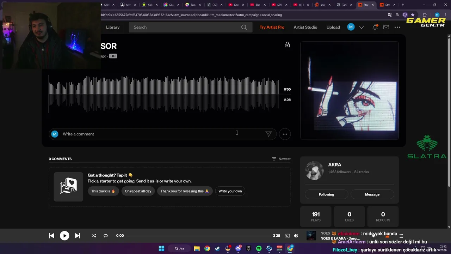Toggle repeat in the player bar
Image resolution: width=451 pixels, height=254 pixels.
(x=106, y=236)
